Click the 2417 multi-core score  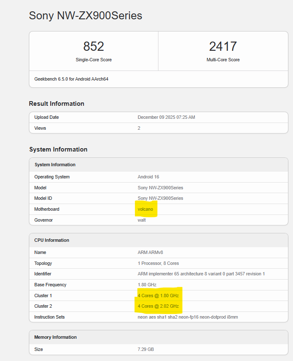point(223,46)
